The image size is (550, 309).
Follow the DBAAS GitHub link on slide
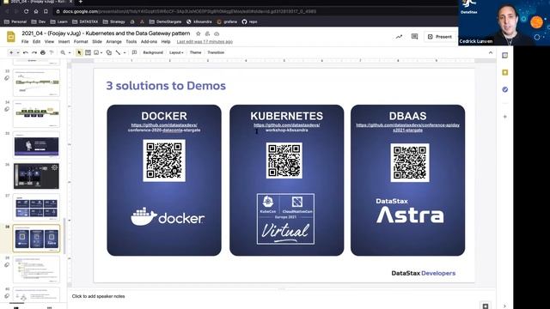(x=407, y=128)
